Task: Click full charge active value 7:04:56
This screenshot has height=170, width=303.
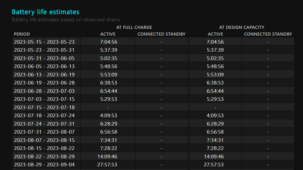Action: (109, 42)
